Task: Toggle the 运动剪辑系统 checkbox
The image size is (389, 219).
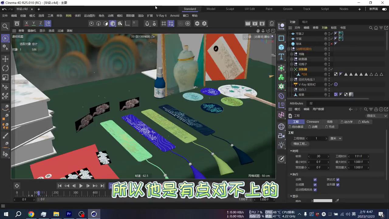Action: click(x=315, y=189)
